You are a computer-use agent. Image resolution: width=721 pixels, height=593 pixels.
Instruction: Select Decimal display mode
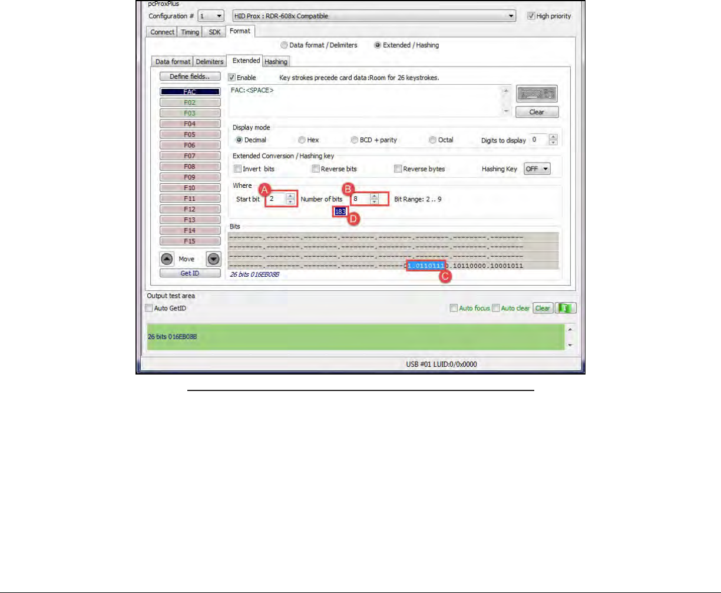(239, 140)
